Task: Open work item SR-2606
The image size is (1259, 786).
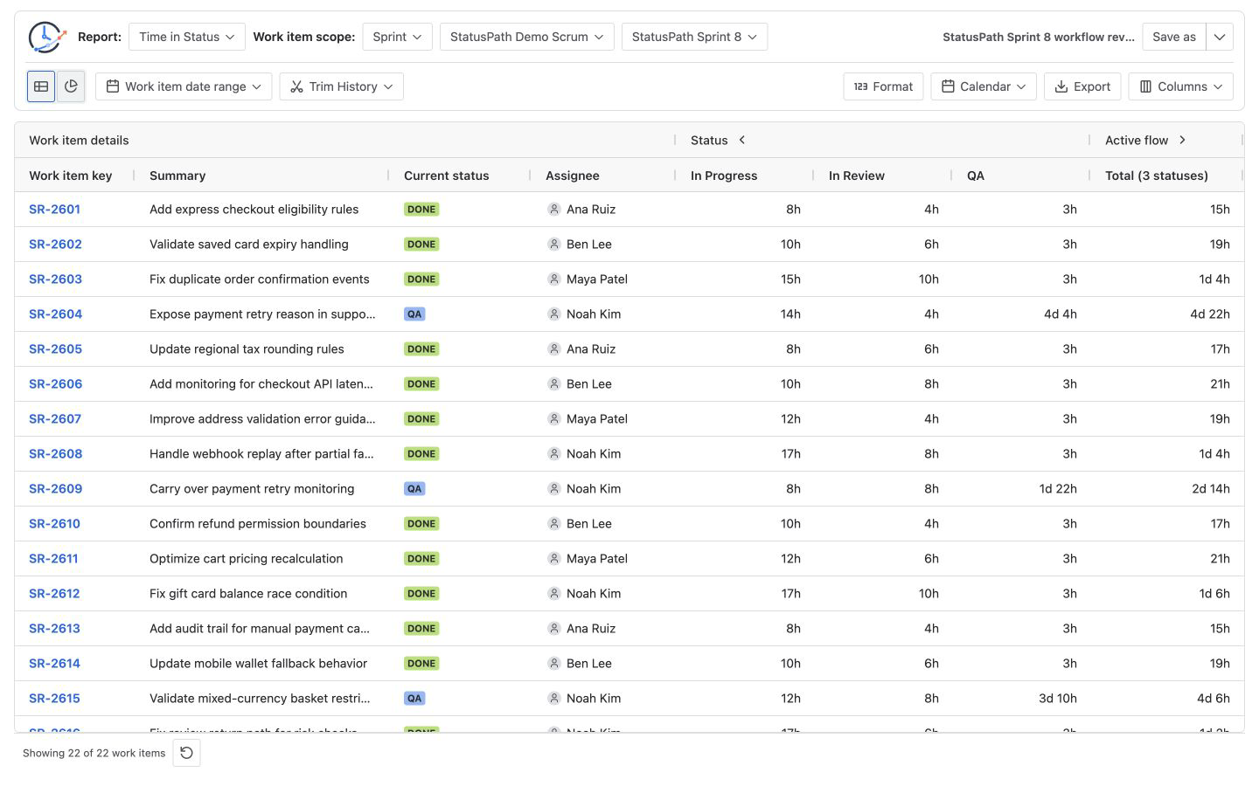Action: (x=55, y=384)
